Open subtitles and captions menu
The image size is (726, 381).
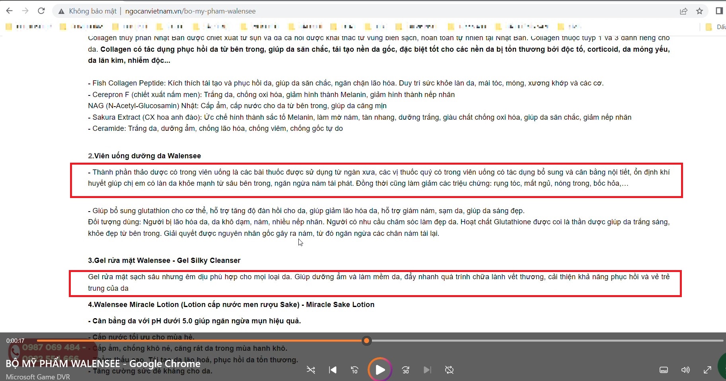[x=664, y=370]
